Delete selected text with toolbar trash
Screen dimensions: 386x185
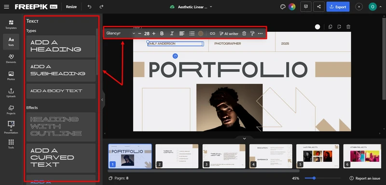point(244,33)
